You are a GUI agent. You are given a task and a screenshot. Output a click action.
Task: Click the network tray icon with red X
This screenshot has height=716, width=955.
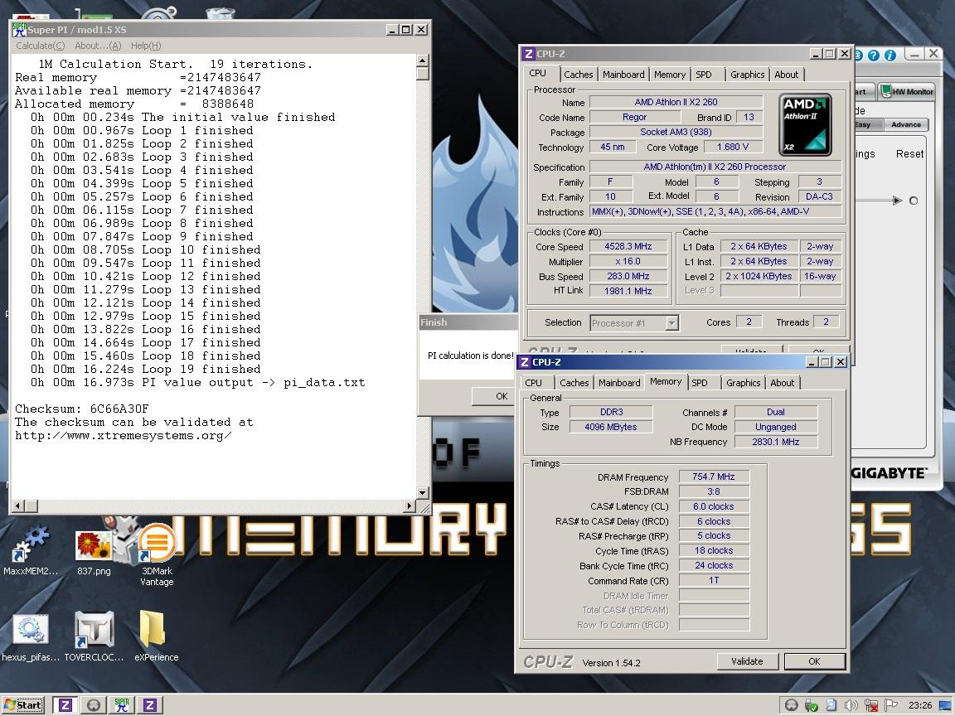(871, 705)
